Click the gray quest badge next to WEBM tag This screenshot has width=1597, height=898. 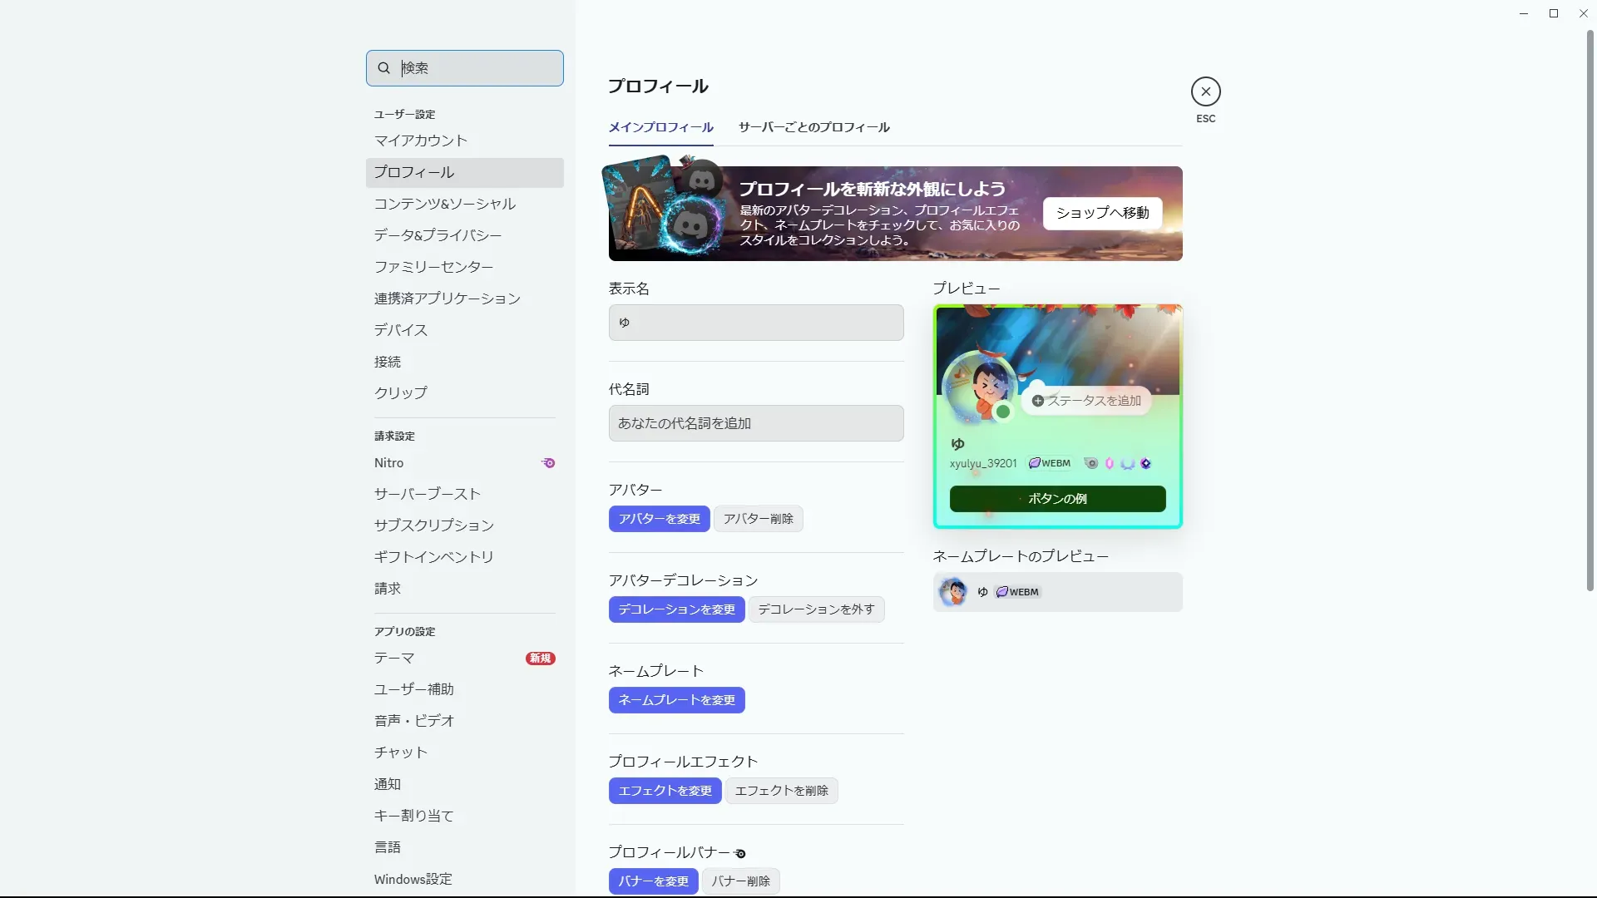(1090, 463)
